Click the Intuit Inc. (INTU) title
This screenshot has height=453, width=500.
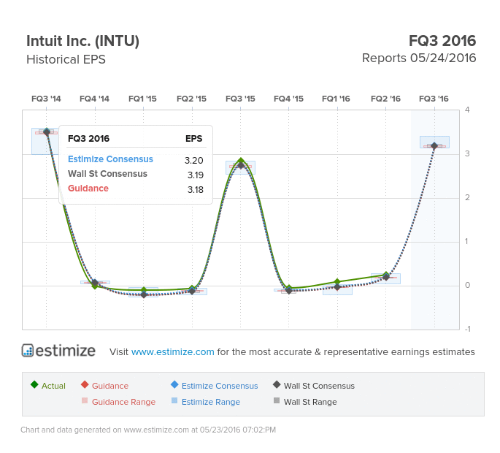click(83, 41)
